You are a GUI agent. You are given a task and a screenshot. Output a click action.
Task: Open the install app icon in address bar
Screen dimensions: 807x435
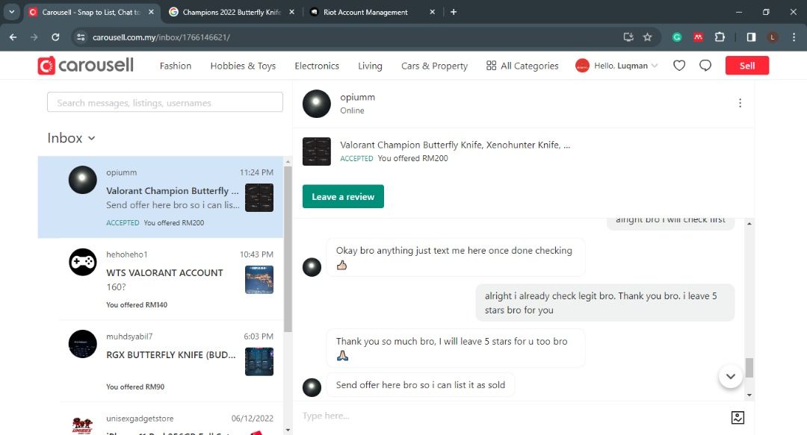coord(628,37)
